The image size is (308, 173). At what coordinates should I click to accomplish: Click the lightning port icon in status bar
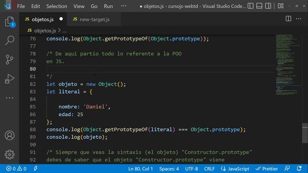[36, 169]
